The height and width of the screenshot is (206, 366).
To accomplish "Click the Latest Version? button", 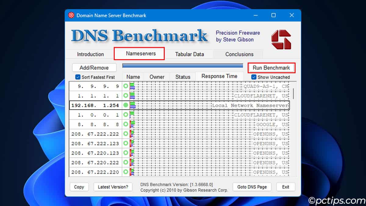I will tap(113, 187).
